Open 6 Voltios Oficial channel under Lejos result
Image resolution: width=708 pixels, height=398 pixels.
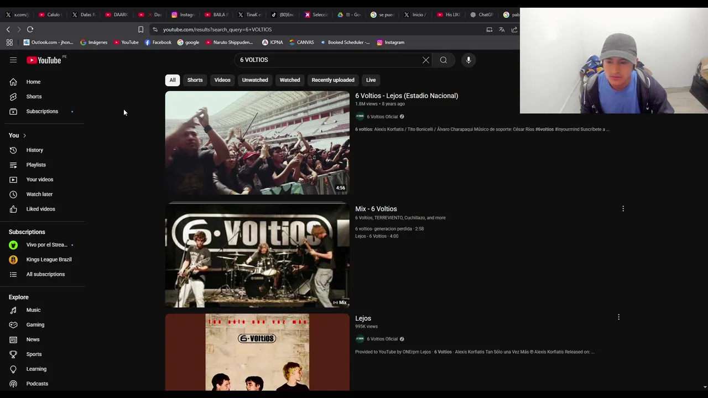pyautogui.click(x=382, y=339)
